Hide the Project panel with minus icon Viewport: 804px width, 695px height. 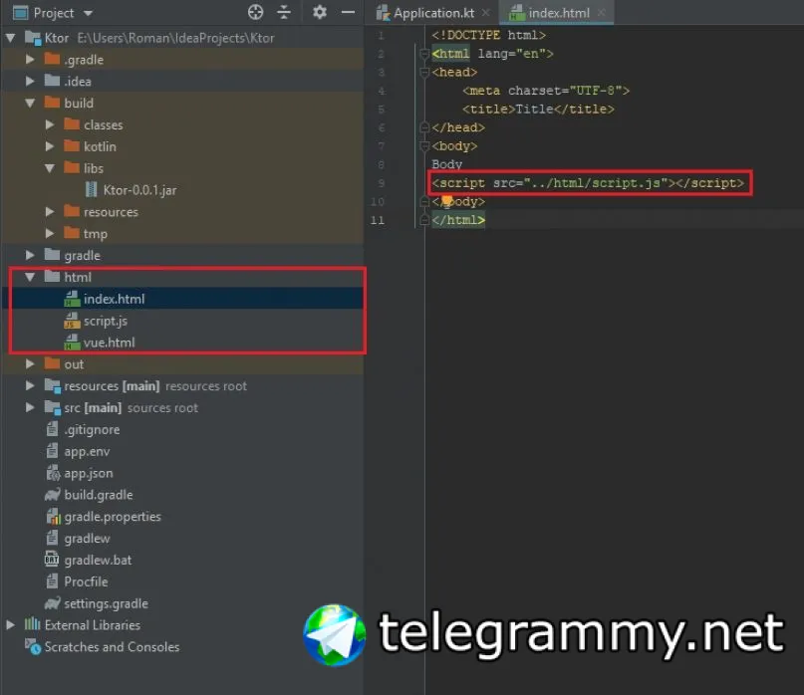pos(348,12)
